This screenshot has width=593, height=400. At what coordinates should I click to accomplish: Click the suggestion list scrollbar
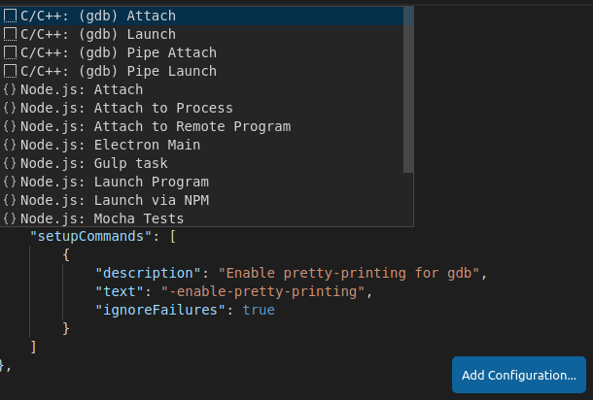[408, 89]
